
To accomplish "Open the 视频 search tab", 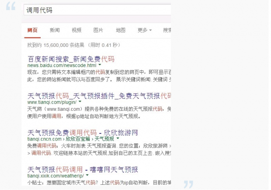I will point(76,30).
